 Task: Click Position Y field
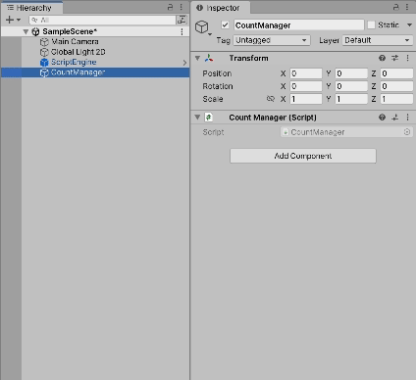click(x=351, y=73)
